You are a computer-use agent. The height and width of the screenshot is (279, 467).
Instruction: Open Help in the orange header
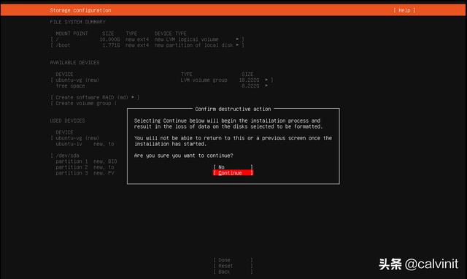(404, 10)
